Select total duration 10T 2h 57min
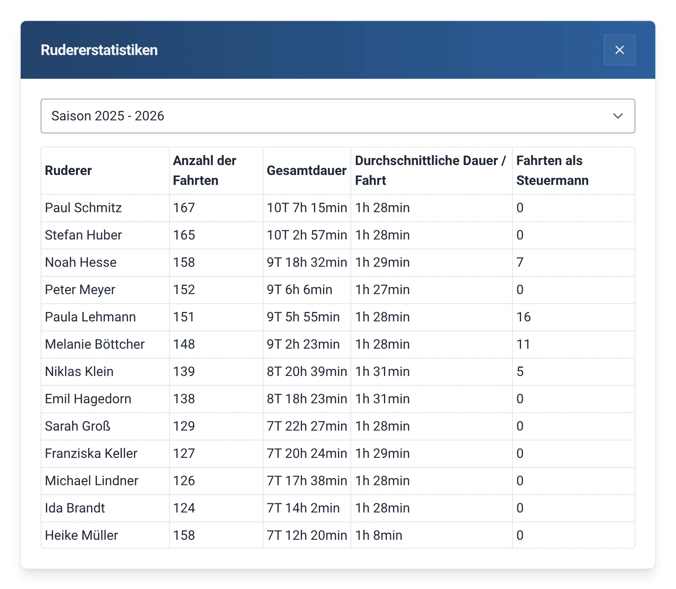The width and height of the screenshot is (676, 589). coord(307,235)
